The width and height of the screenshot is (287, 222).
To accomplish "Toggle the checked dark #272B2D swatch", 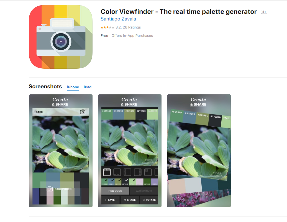I will click(125, 182).
